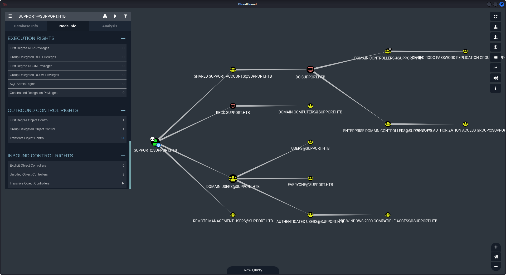Image resolution: width=506 pixels, height=275 pixels.
Task: Click the First Degree Object Control row
Action: 67,120
